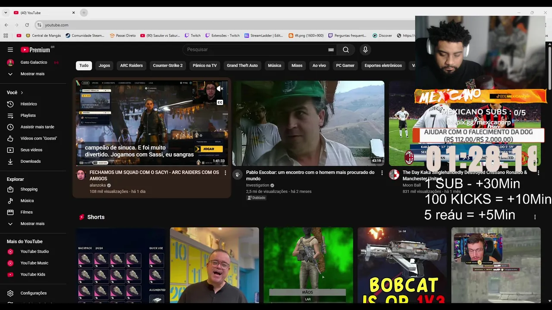
Task: Open the on-screen keyboard icon in search
Action: coord(331,50)
